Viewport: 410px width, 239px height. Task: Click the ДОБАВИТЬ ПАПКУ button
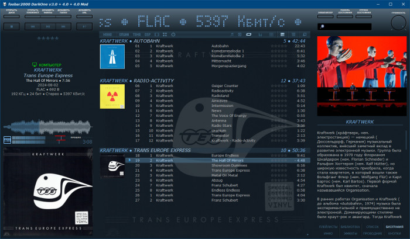[x=63, y=16]
